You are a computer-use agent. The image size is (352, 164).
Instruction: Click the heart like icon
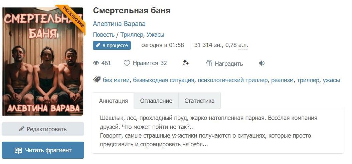(127, 63)
